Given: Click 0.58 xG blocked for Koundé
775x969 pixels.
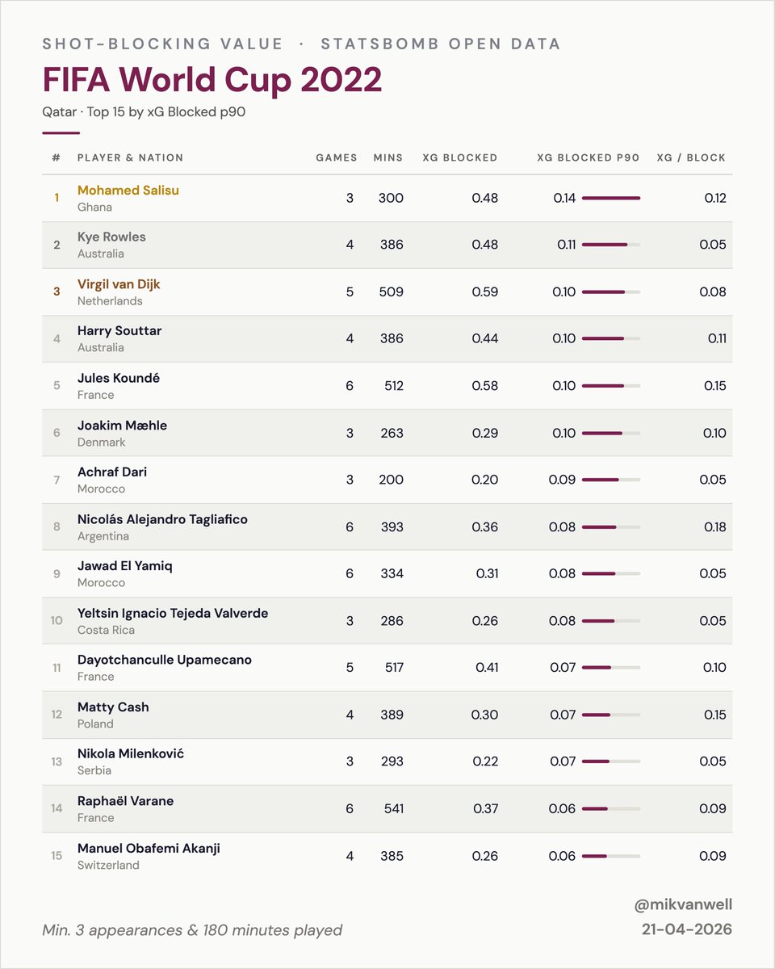Looking at the screenshot, I should click(x=485, y=386).
